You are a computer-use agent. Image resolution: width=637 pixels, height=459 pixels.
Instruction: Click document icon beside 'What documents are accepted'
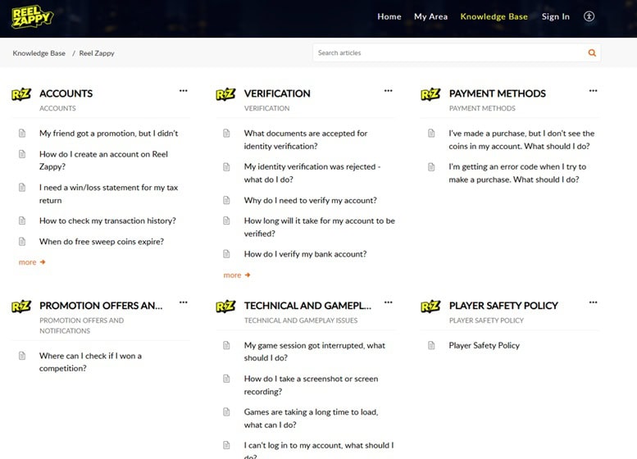(226, 134)
